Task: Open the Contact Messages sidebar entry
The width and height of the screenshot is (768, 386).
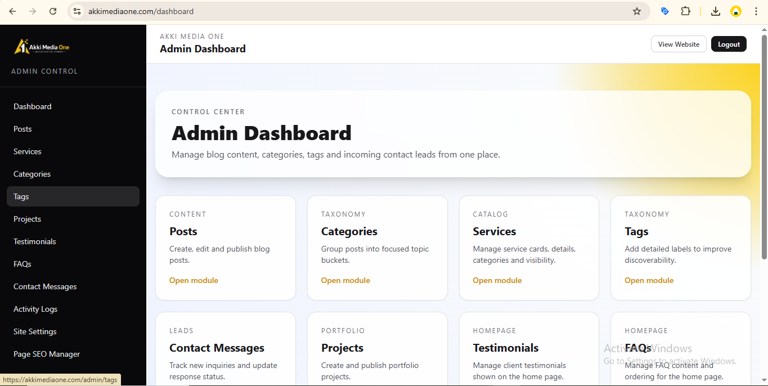Action: [45, 286]
